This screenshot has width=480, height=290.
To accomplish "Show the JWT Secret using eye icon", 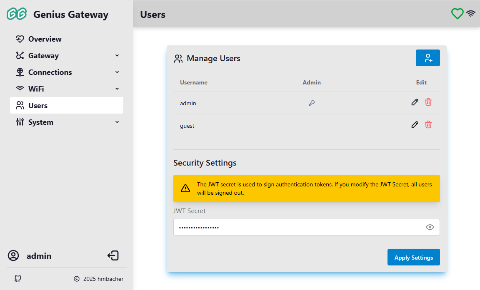I will pos(430,227).
